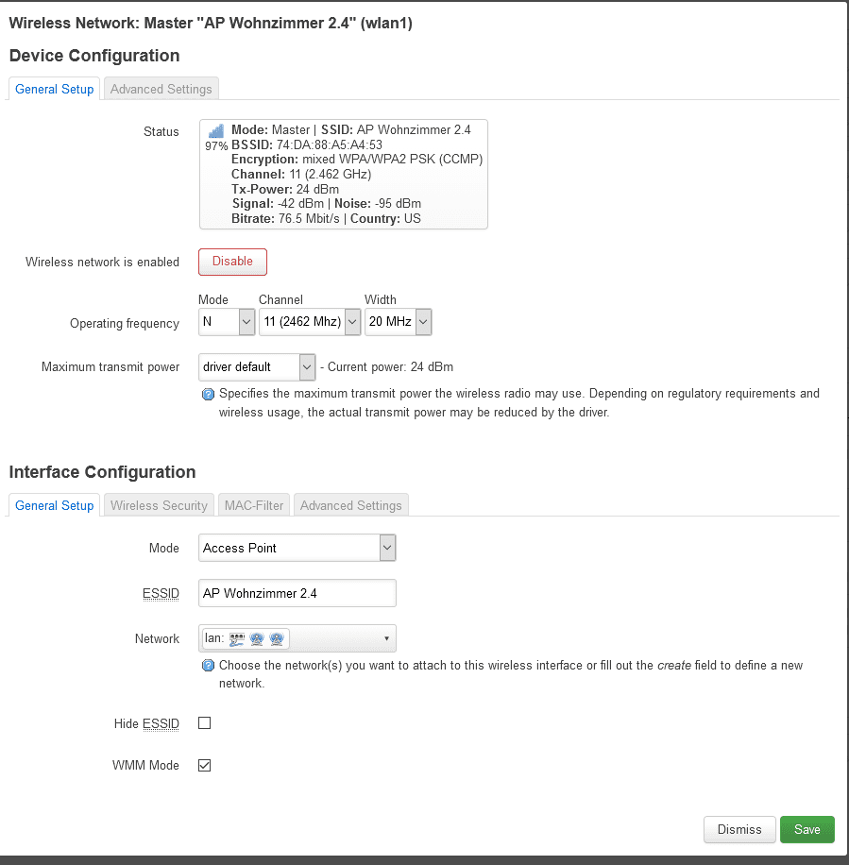
Task: Expand the 20 MHz Width dropdown
Action: pos(398,322)
